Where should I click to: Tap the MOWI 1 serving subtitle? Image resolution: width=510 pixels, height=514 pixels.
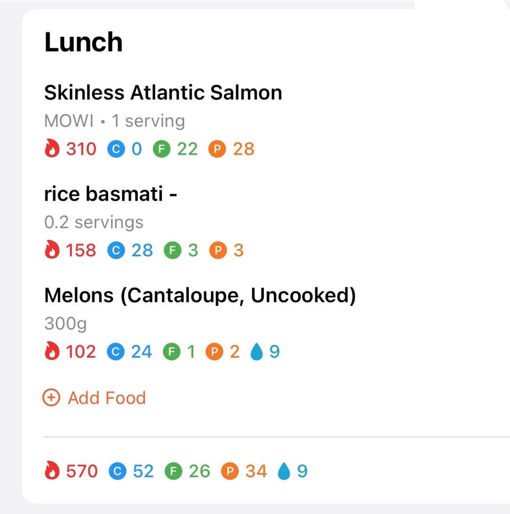coord(114,121)
